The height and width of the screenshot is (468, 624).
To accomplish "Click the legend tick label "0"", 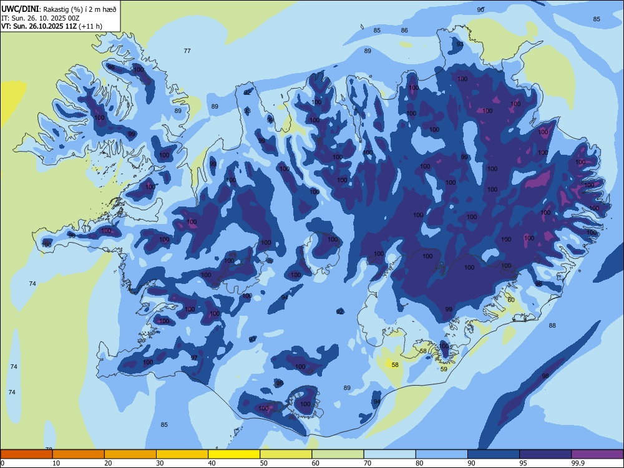I will (2, 463).
